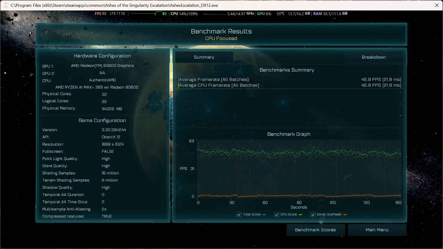Uncheck the CPU Score checkbox

[276, 215]
